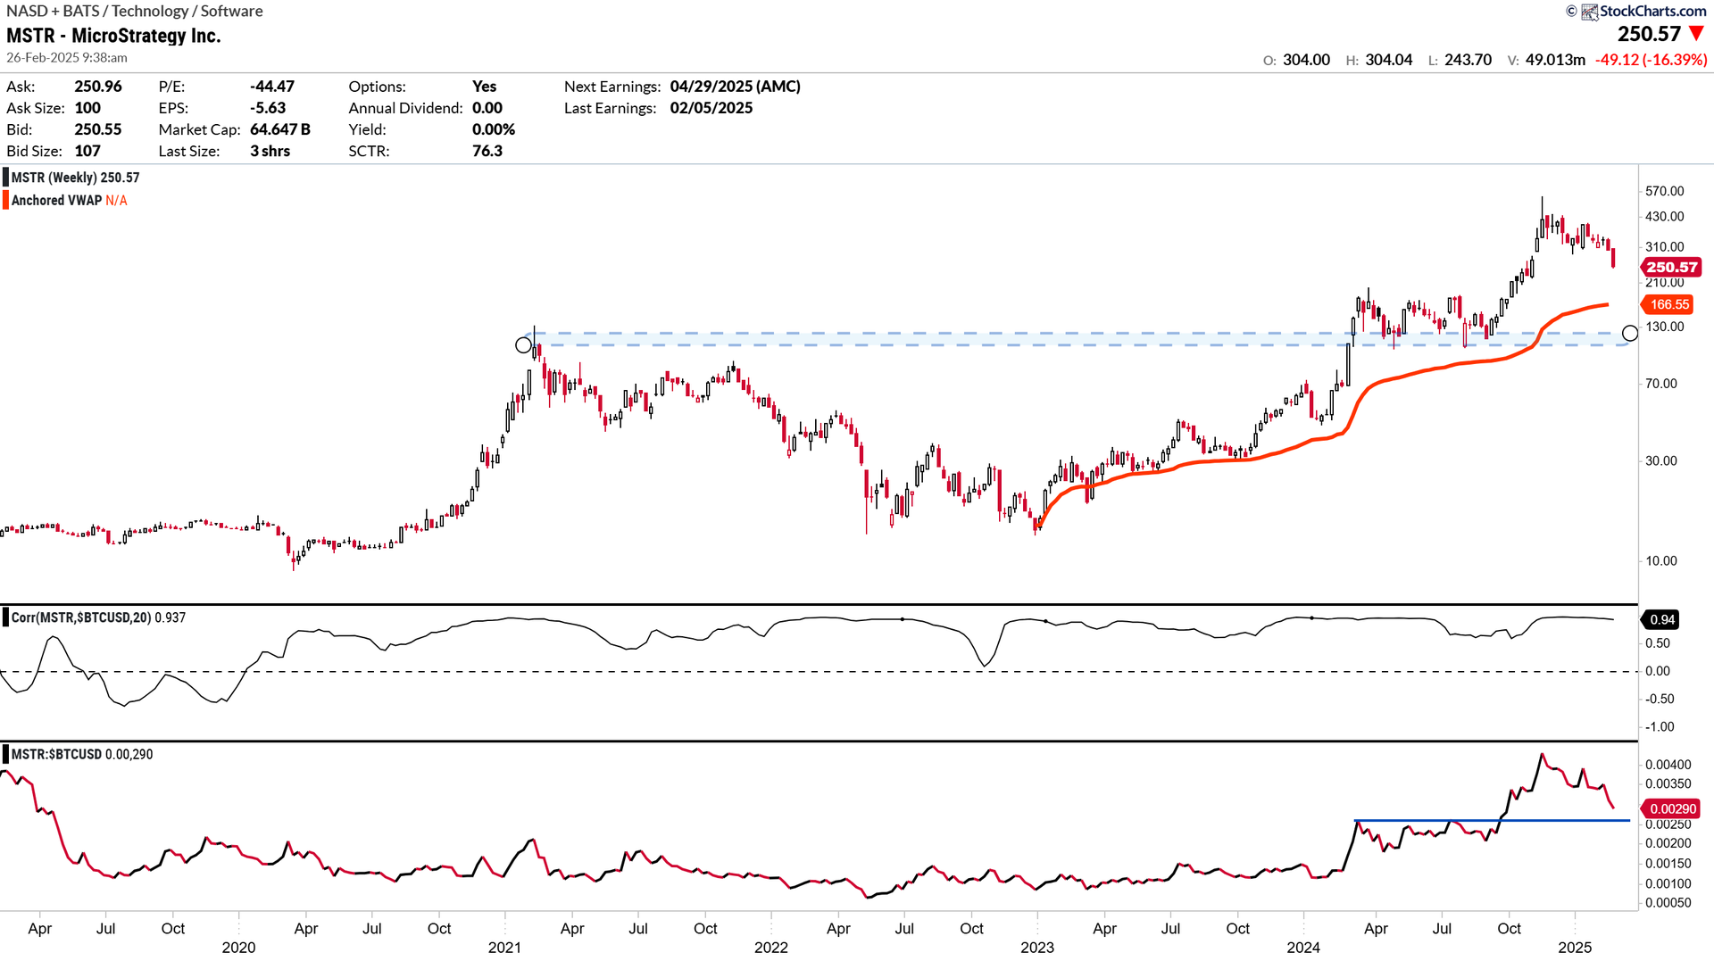The height and width of the screenshot is (961, 1714).
Task: Click the Next Earnings date 04/29/2025 (AMC)
Action: (x=735, y=87)
